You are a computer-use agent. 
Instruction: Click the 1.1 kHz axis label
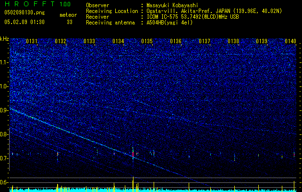(4, 62)
